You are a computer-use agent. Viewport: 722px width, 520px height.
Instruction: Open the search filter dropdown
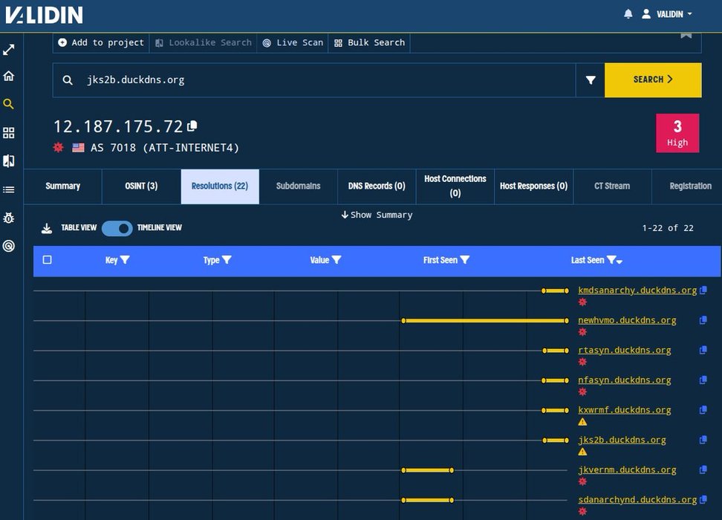591,80
